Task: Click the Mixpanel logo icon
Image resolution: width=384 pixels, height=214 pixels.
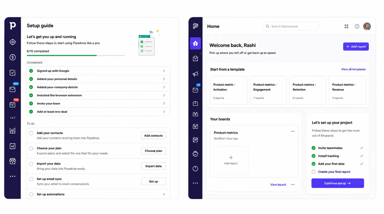Action: point(196,26)
